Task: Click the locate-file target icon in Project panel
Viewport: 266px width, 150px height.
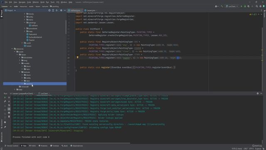Action: tap(49, 10)
